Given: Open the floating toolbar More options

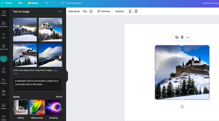Looking at the screenshot, I should 188,37.
